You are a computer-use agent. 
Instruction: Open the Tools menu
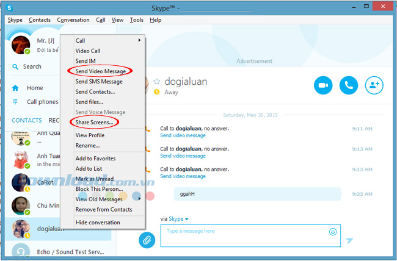tap(136, 20)
